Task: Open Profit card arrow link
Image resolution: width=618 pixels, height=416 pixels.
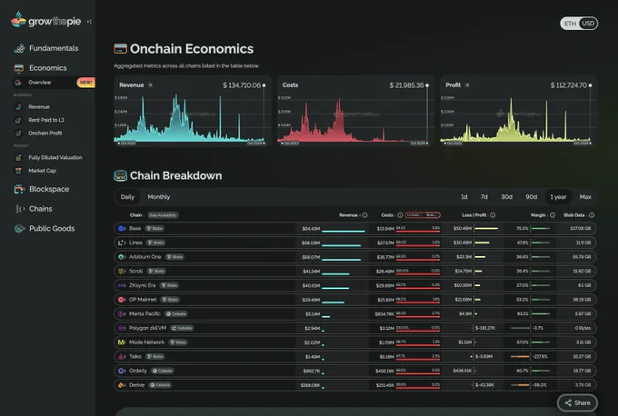Action: click(x=467, y=85)
